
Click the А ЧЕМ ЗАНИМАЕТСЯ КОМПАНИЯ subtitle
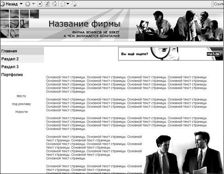click(x=92, y=36)
